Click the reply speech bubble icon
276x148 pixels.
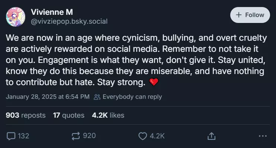coord(11,136)
